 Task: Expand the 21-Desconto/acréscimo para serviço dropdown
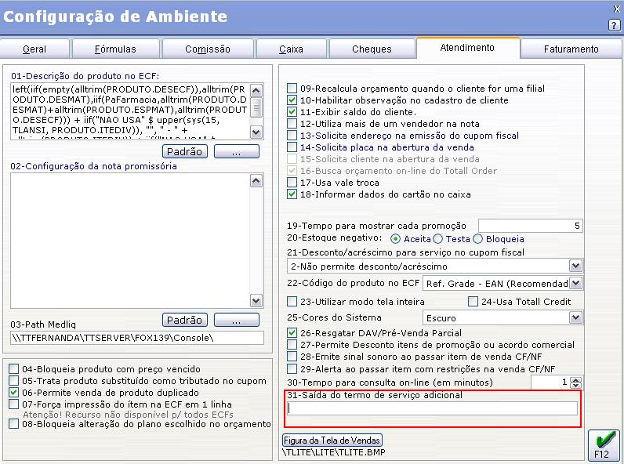coord(575,266)
